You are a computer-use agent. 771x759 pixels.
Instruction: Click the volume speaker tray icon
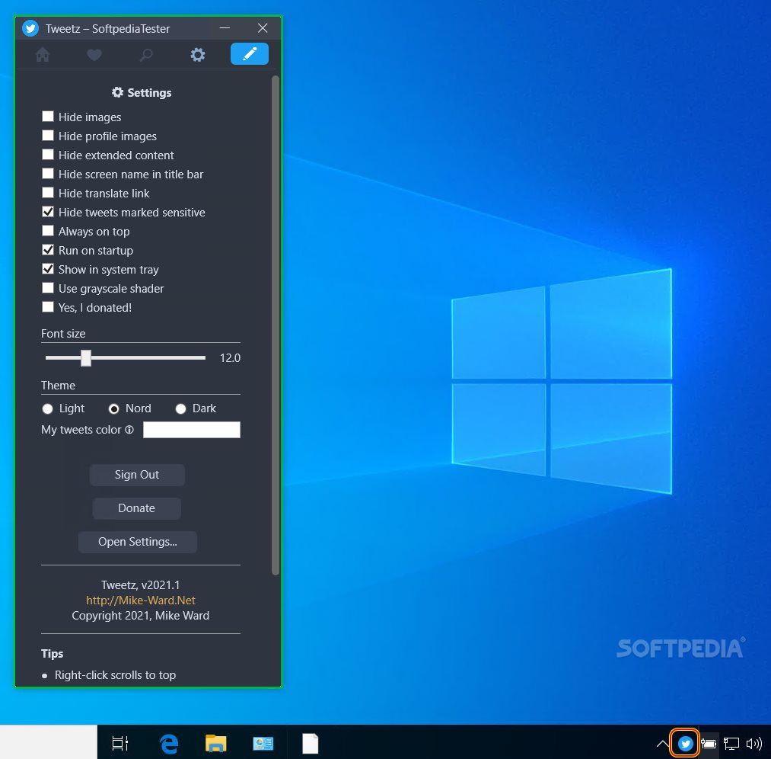[x=753, y=743]
